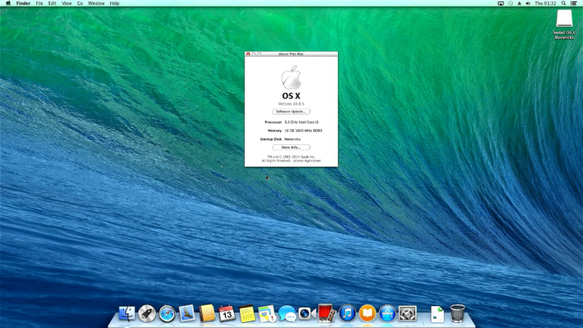
Task: Open the Apple menu
Action: [x=8, y=4]
